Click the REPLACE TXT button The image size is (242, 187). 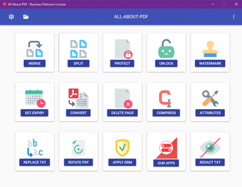pos(35,162)
